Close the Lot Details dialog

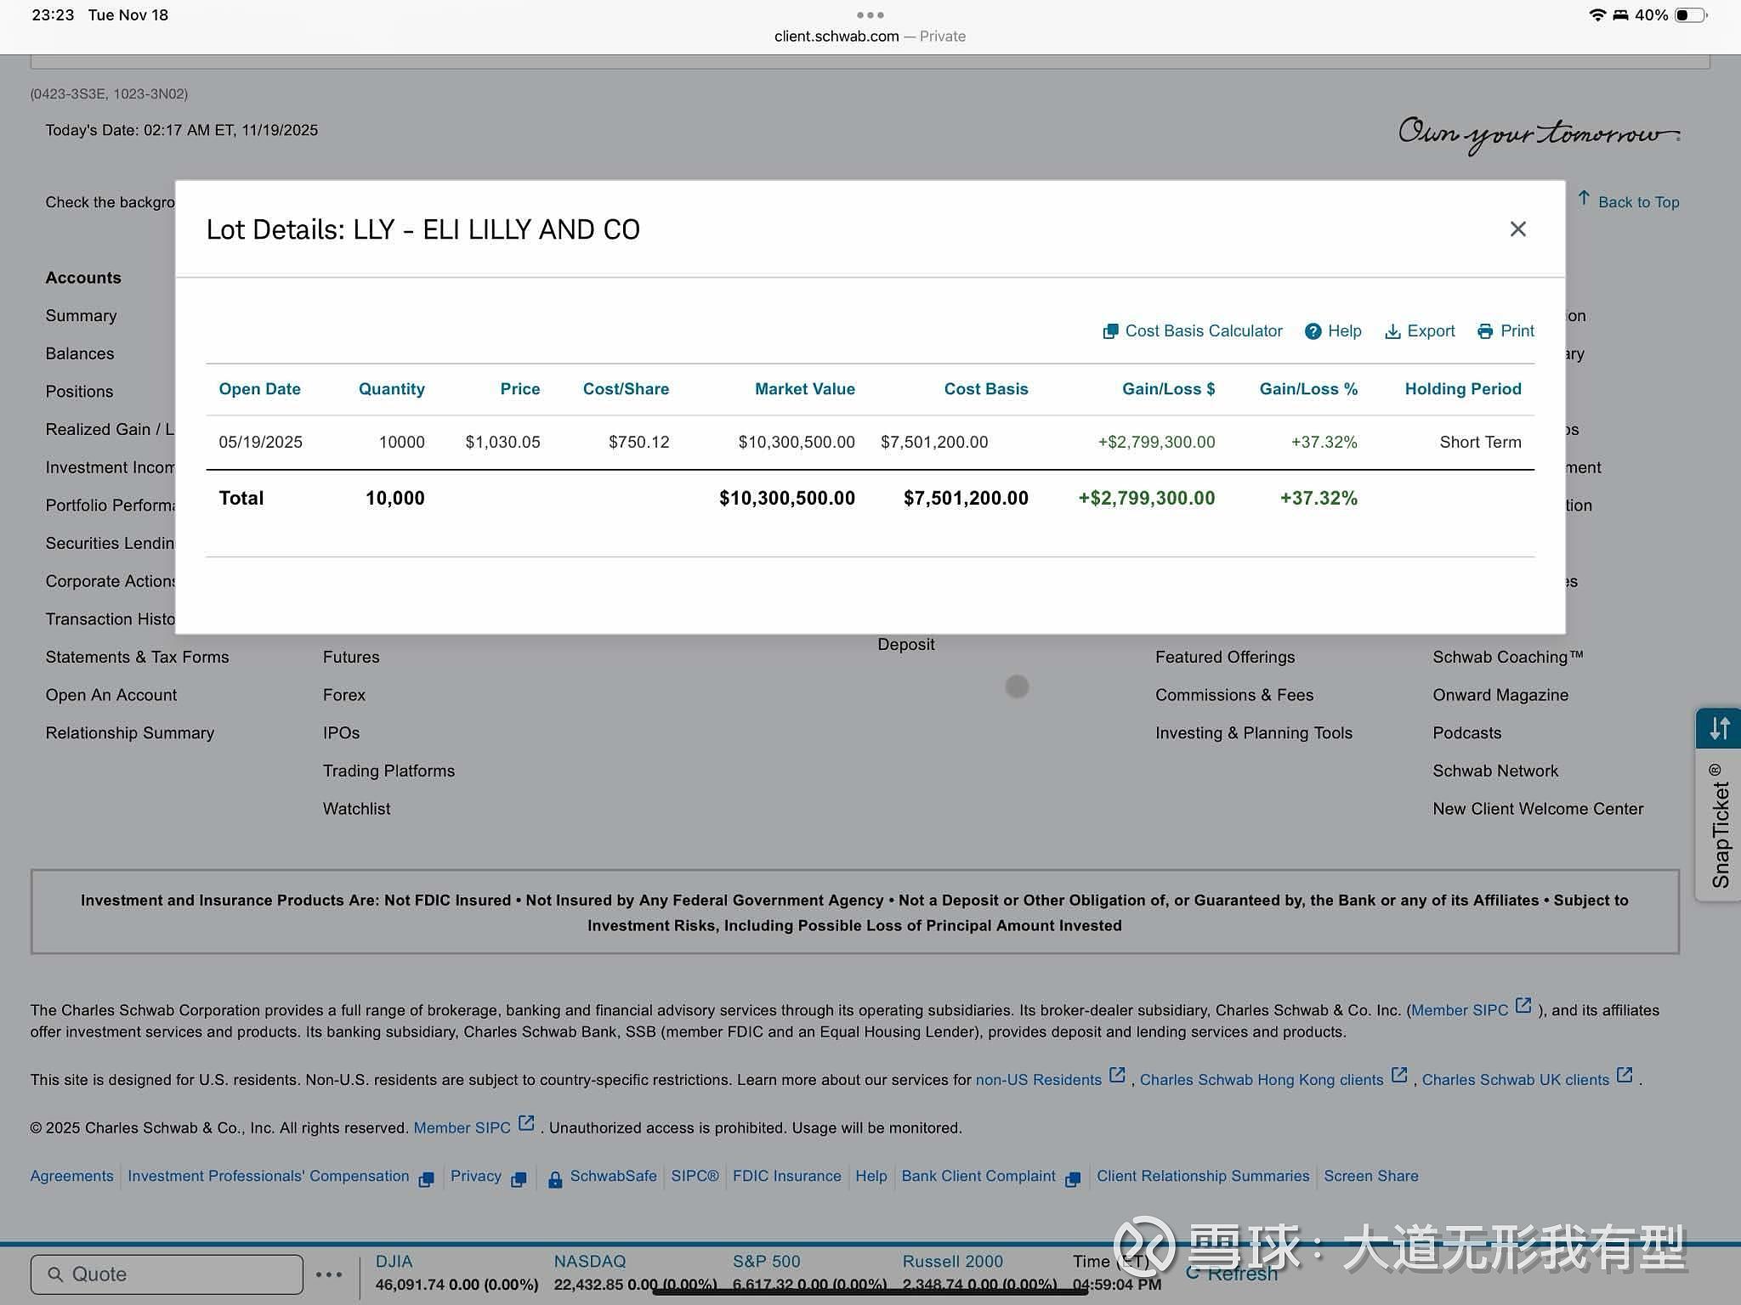(1517, 229)
